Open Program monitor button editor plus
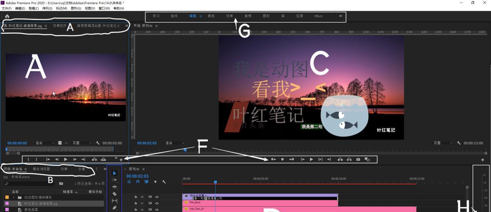This screenshot has width=491, height=212. (x=483, y=160)
